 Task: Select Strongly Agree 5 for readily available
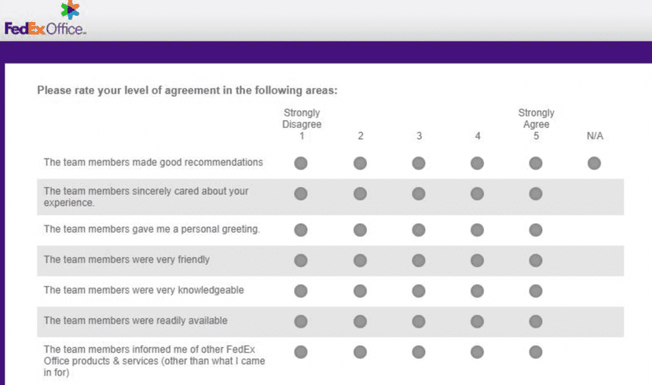click(x=536, y=321)
